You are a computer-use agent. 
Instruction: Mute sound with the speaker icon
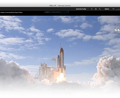pos(113,9)
